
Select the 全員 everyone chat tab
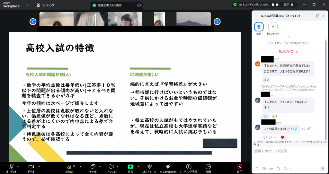[259, 27]
